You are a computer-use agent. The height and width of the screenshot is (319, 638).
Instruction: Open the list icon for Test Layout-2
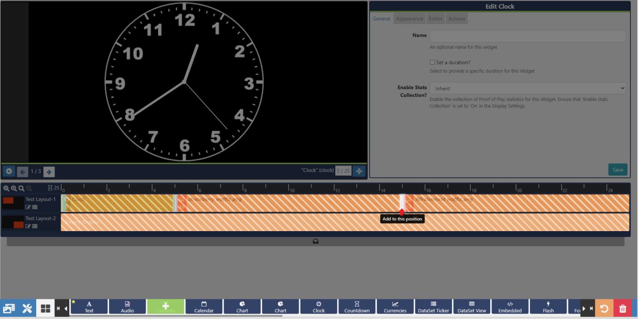[35, 226]
